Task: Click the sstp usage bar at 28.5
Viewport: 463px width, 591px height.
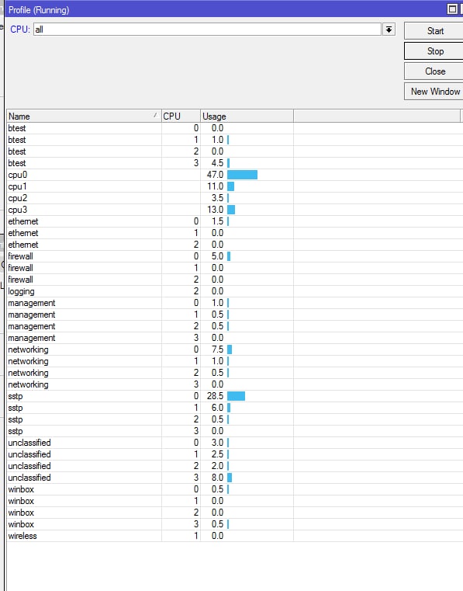Action: pyautogui.click(x=236, y=396)
